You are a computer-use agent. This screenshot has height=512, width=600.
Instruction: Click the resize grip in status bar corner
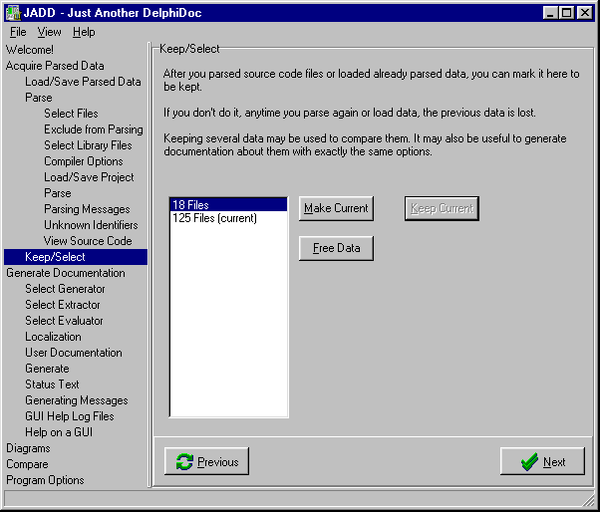[588, 500]
